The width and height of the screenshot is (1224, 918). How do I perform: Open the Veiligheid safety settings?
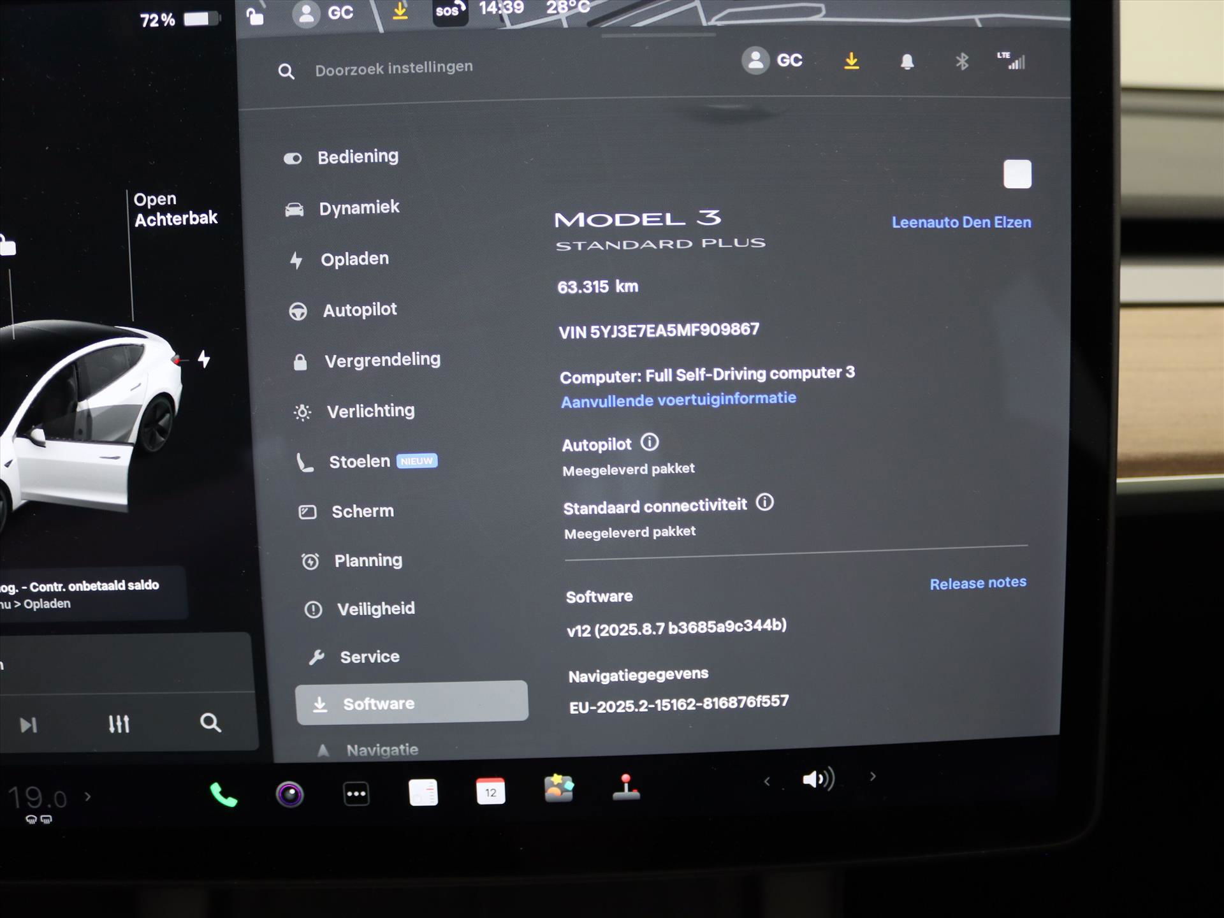click(360, 609)
